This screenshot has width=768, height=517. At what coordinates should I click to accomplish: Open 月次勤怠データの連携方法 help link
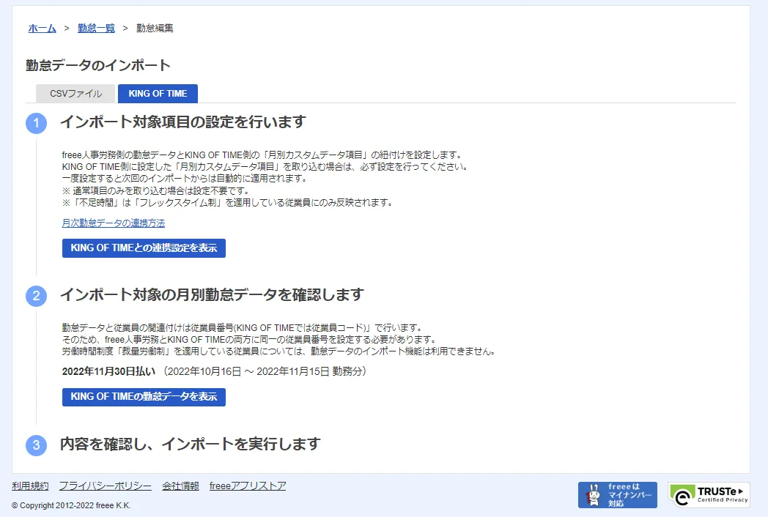(x=113, y=223)
